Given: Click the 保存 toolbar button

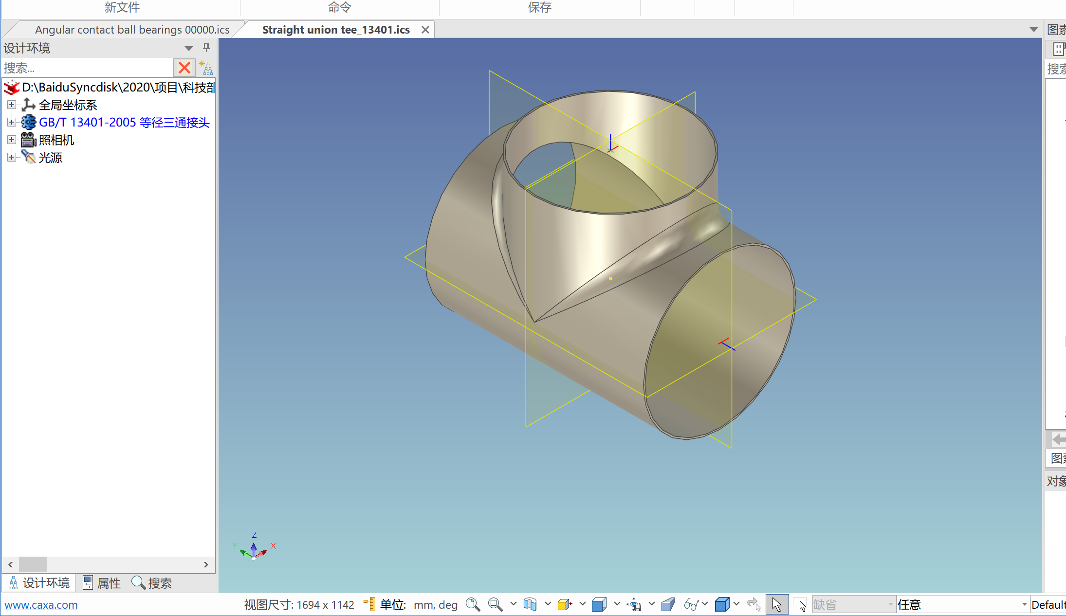Looking at the screenshot, I should pos(540,7).
